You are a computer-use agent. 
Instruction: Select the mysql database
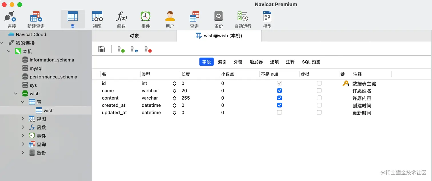(32, 68)
